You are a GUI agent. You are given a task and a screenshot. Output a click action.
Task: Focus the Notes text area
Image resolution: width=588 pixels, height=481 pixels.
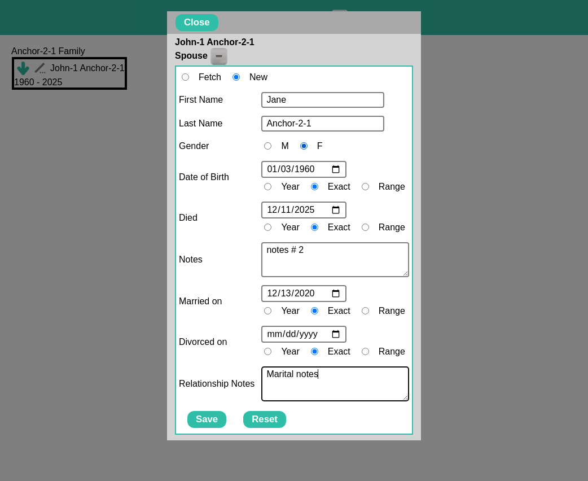click(335, 260)
